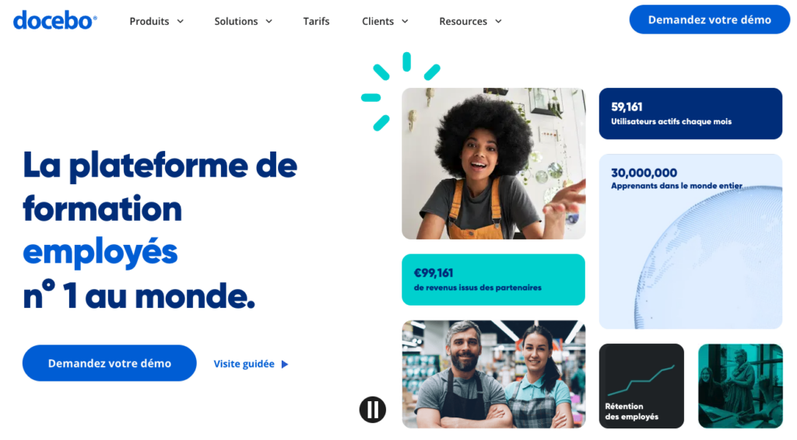797x440 pixels.
Task: Expand the Resources chevron
Action: point(498,21)
